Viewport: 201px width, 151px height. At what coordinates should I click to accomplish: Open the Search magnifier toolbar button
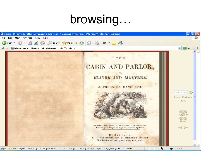[x=53, y=43]
